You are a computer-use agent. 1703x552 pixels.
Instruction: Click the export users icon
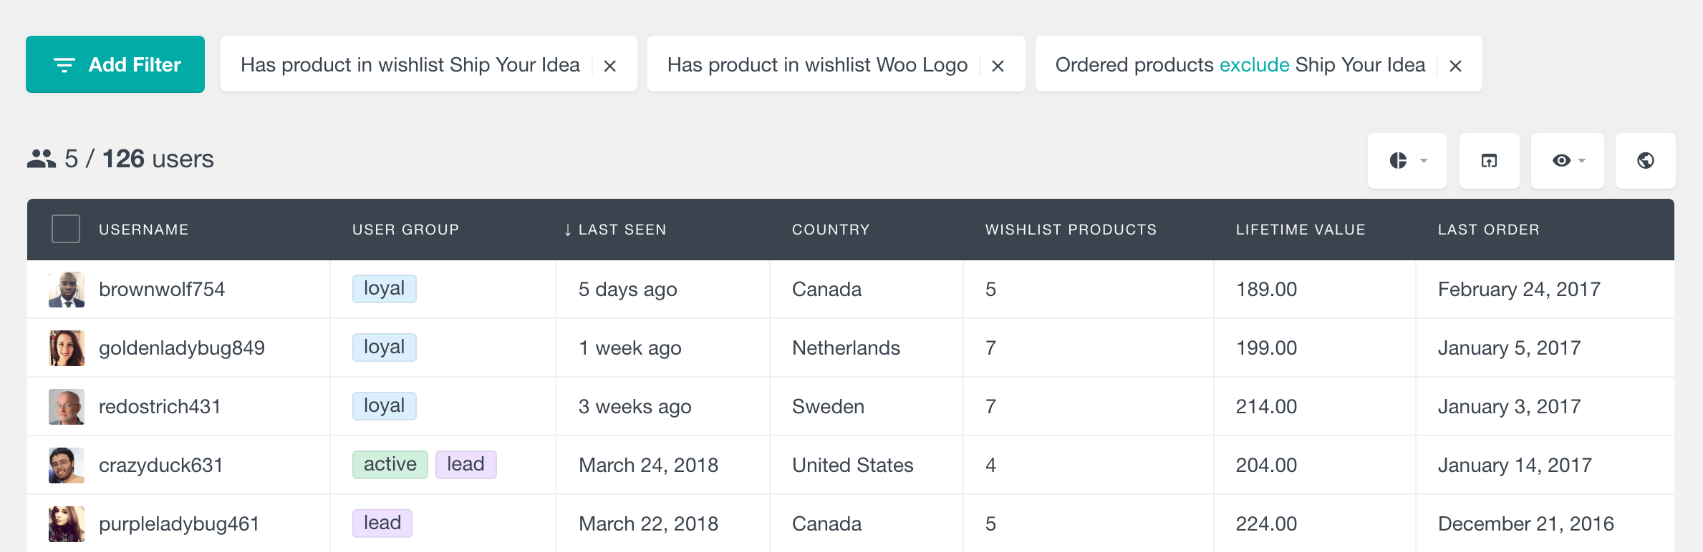[x=1490, y=161]
